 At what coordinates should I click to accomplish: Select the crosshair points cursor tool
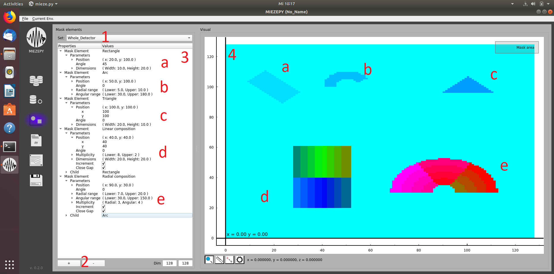(229, 260)
